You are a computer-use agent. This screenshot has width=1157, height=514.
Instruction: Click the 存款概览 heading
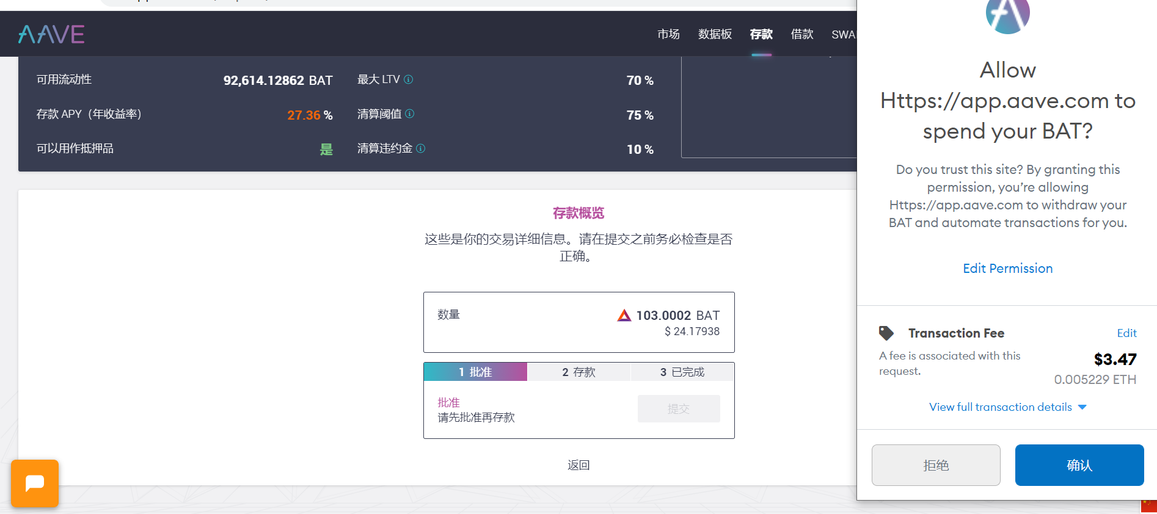point(578,213)
